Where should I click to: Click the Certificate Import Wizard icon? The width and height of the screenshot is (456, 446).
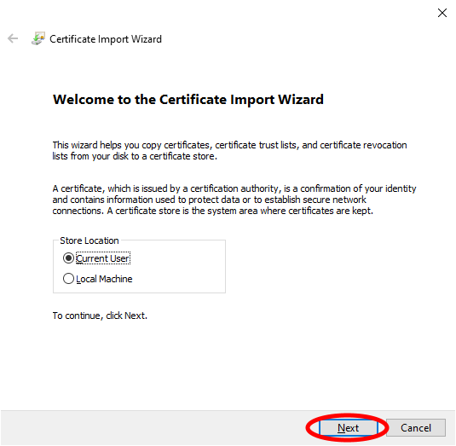[x=38, y=38]
